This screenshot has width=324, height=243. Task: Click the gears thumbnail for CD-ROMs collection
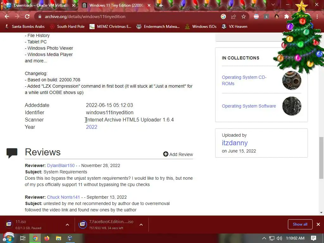[x=291, y=80]
